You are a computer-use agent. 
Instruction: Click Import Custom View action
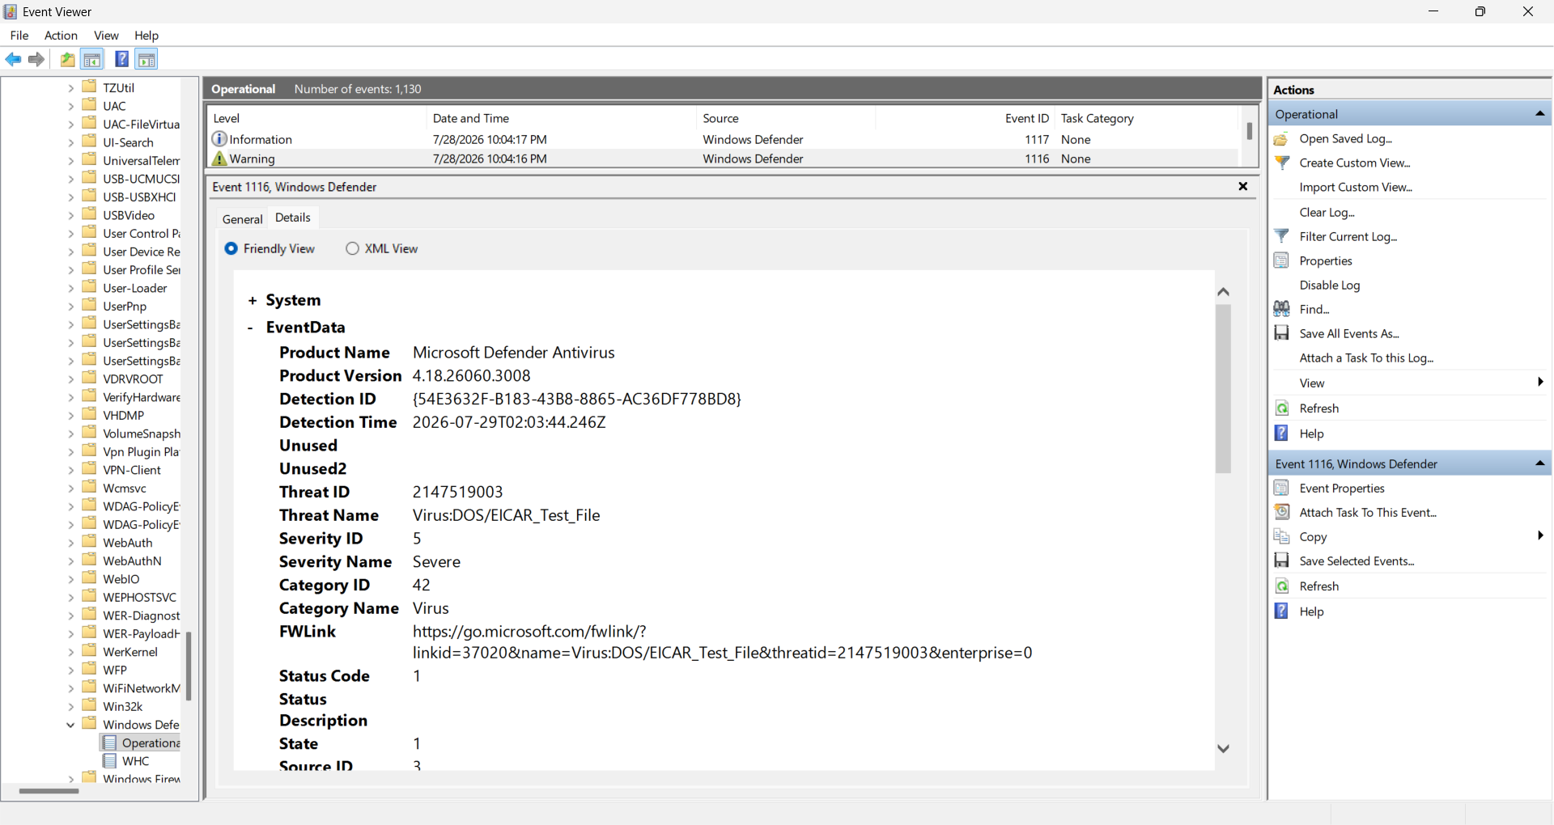point(1356,187)
